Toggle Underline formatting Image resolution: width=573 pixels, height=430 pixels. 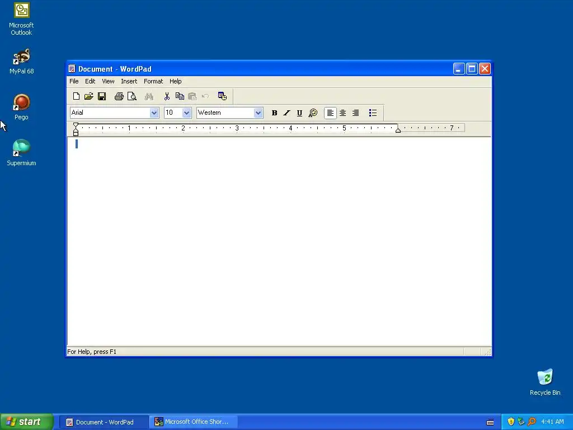click(300, 113)
